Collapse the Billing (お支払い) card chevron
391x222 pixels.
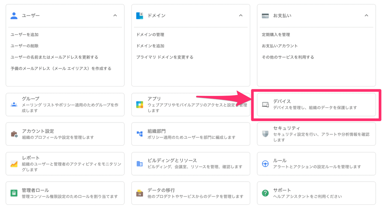point(366,15)
